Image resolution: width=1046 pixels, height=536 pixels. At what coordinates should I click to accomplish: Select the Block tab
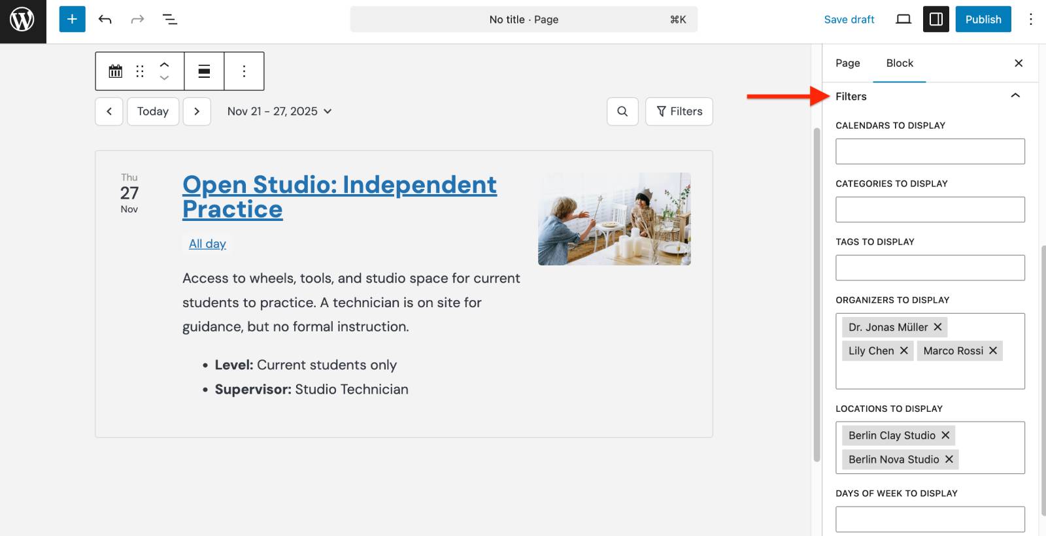pos(899,63)
